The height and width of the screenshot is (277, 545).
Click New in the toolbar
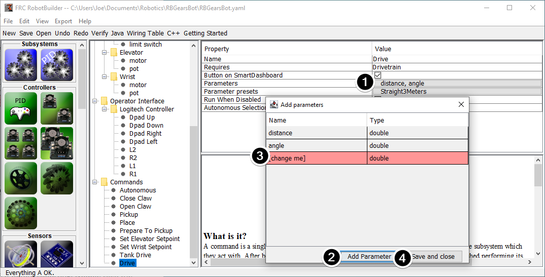pyautogui.click(x=9, y=33)
